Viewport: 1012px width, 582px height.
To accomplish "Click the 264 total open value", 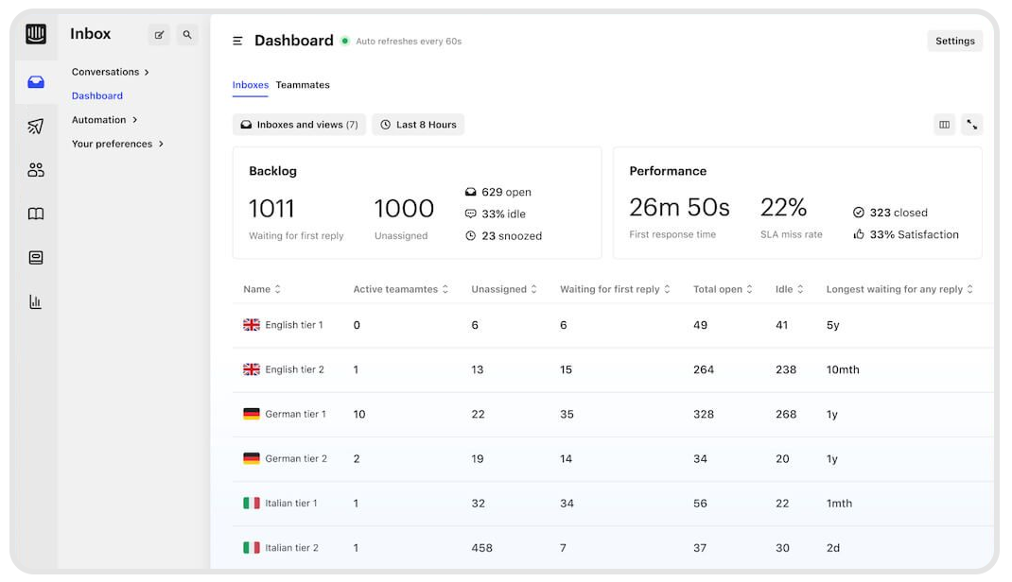I will (x=704, y=370).
